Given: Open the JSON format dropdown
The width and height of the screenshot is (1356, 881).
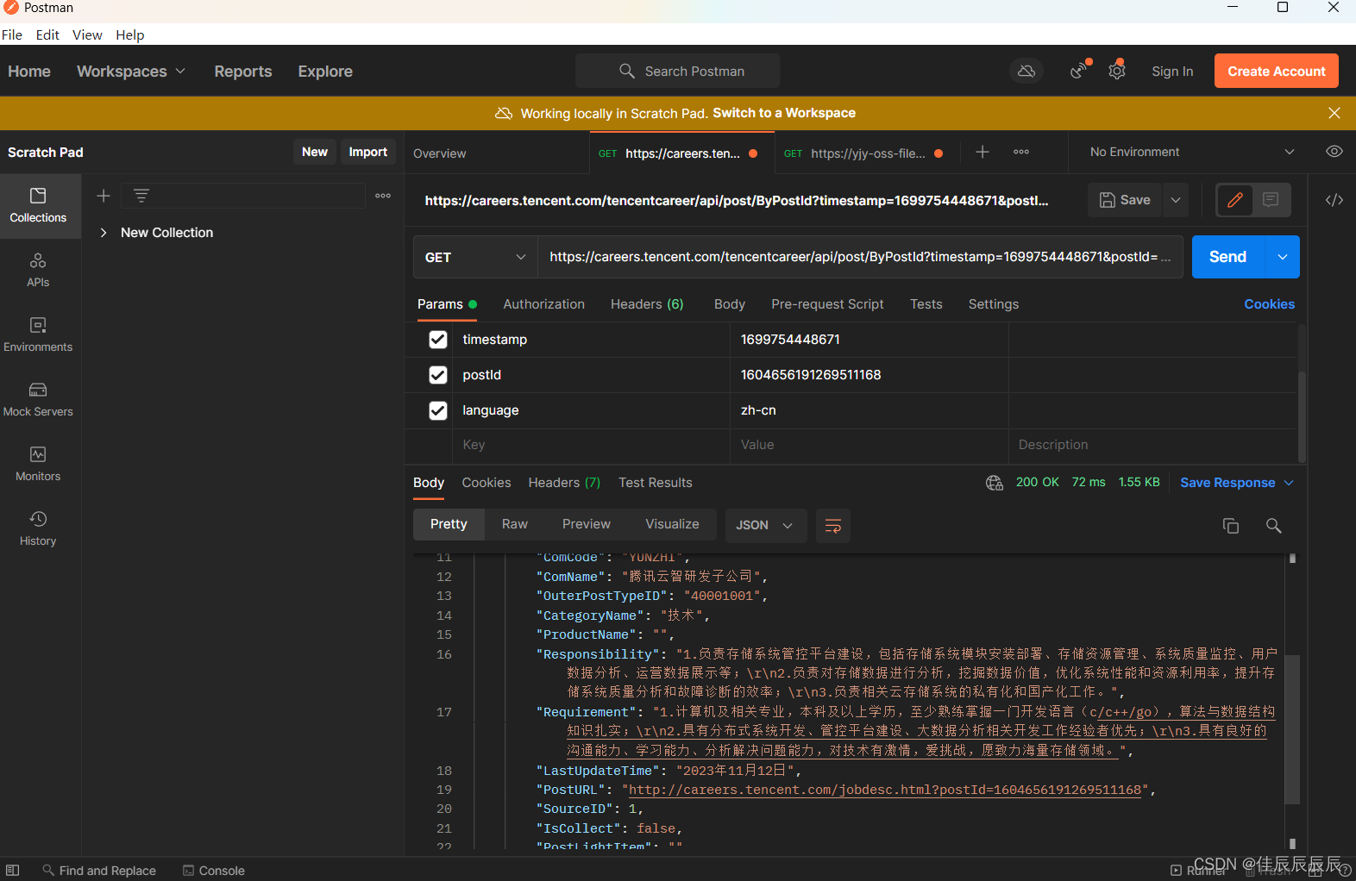Looking at the screenshot, I should [x=764, y=525].
